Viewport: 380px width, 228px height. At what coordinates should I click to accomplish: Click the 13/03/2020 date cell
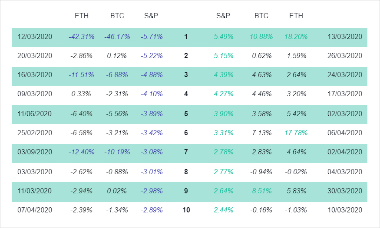tap(345, 37)
